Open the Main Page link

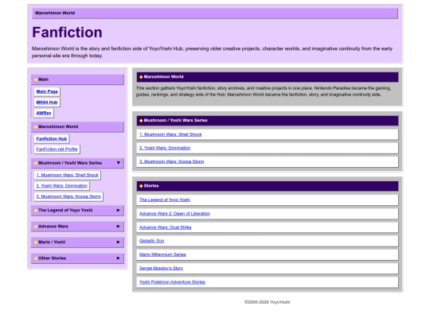(x=47, y=91)
